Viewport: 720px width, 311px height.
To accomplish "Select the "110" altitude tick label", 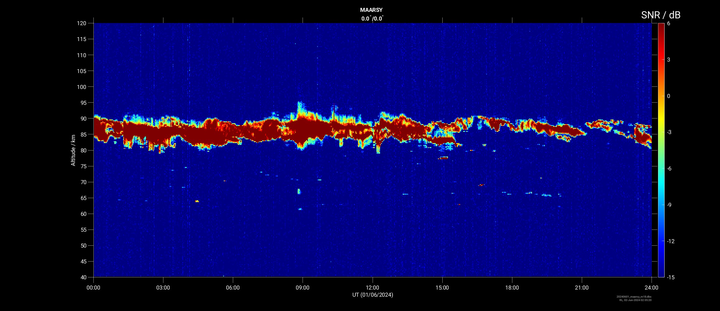I will (x=82, y=55).
